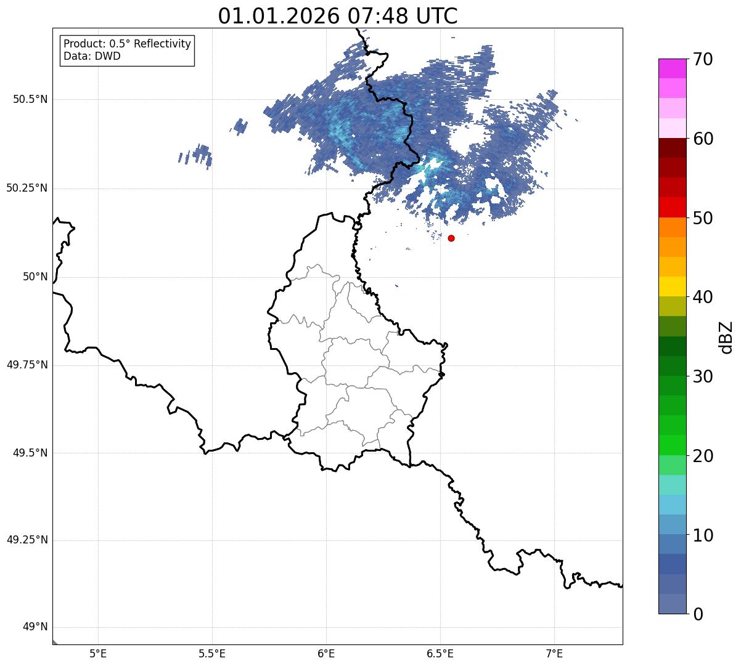This screenshot has height=666, width=741.
Task: Click the 49.75°N latitude label
Action: coord(27,365)
